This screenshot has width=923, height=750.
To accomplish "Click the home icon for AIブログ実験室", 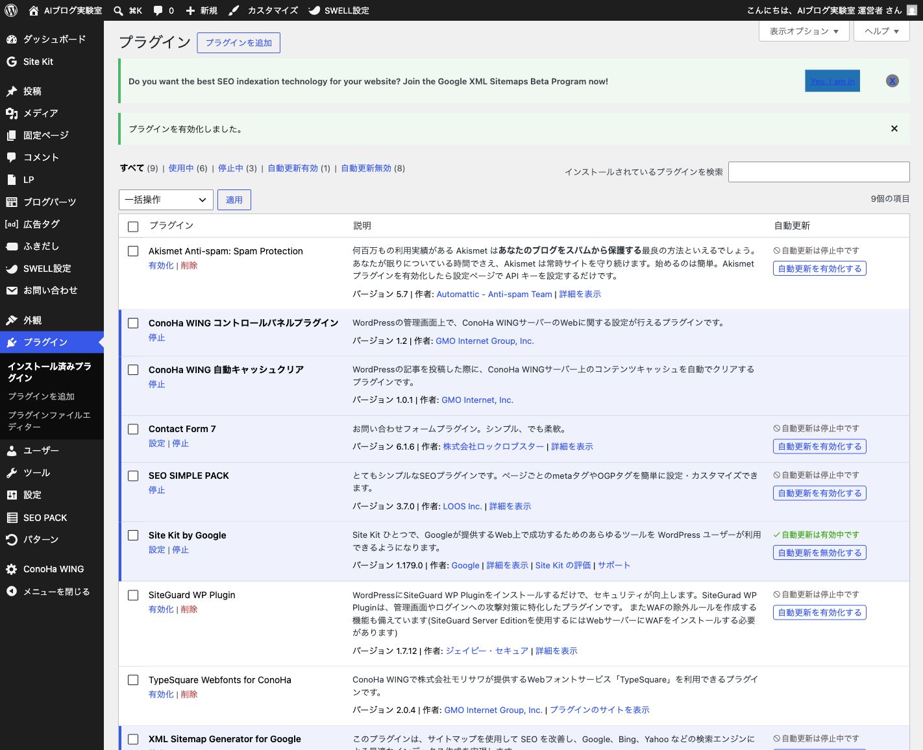I will click(x=34, y=10).
